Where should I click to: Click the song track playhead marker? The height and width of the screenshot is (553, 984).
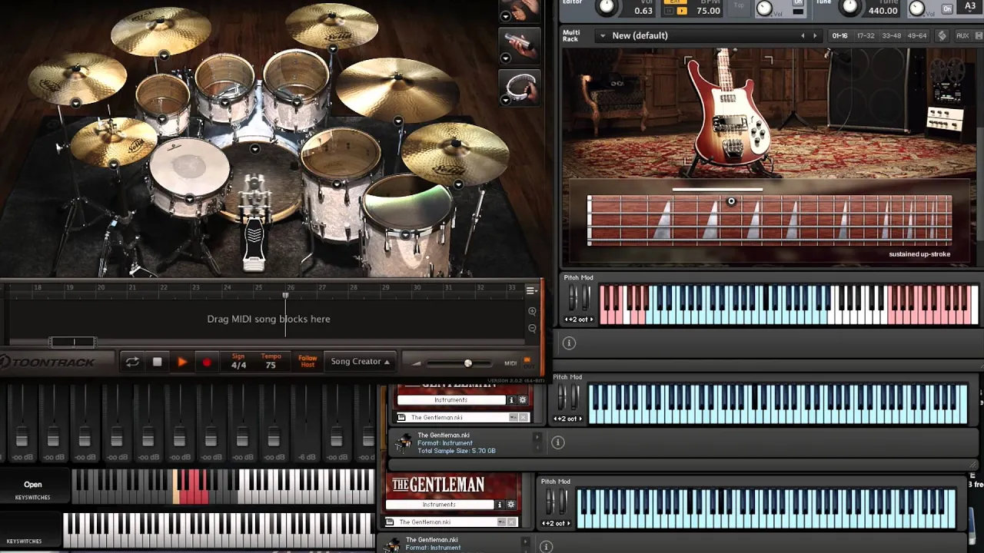pos(285,296)
